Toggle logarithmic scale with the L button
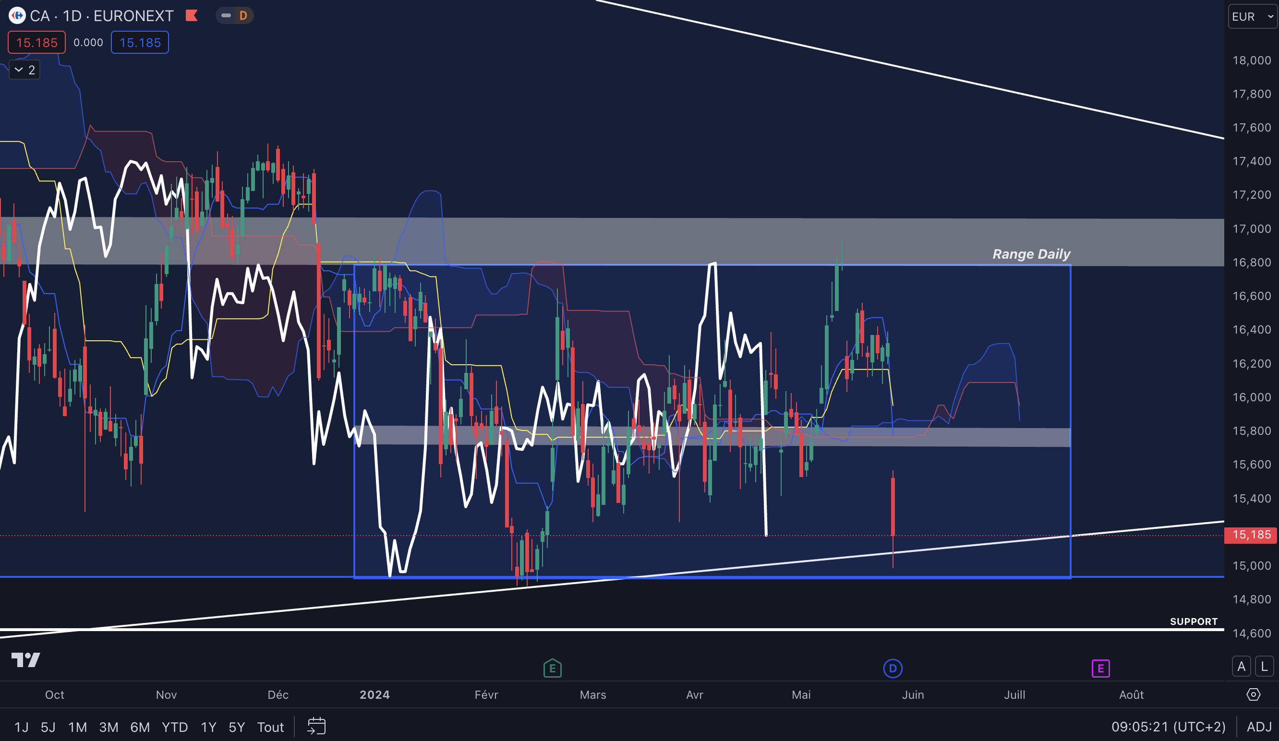Image resolution: width=1279 pixels, height=741 pixels. [1264, 667]
